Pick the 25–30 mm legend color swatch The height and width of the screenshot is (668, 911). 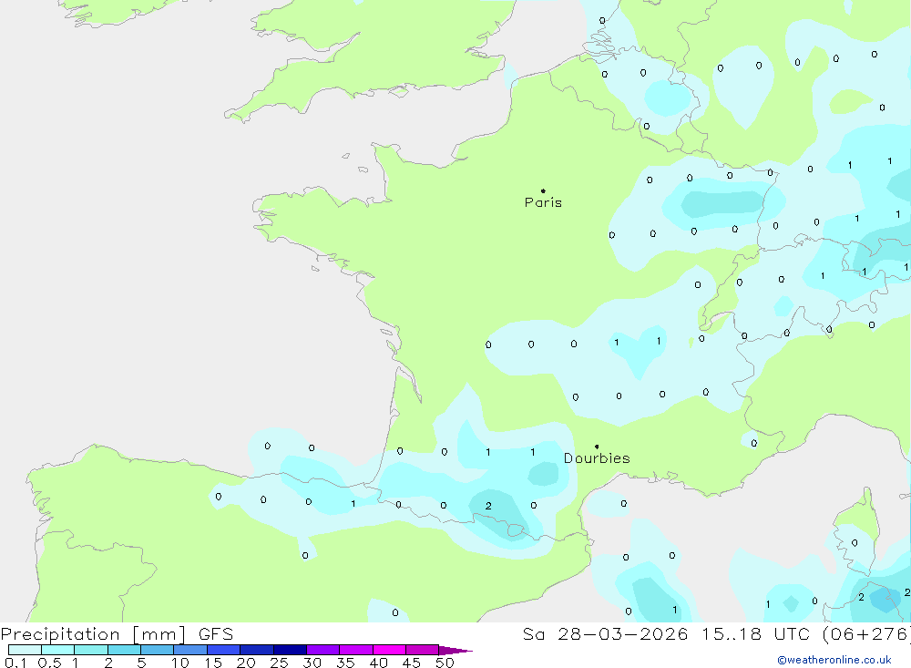click(290, 650)
